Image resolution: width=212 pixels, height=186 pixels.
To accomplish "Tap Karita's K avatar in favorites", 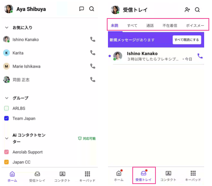I will coord(6,53).
